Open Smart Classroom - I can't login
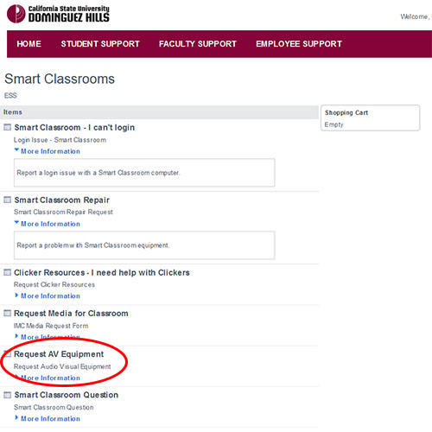This screenshot has height=432, width=432. point(74,127)
